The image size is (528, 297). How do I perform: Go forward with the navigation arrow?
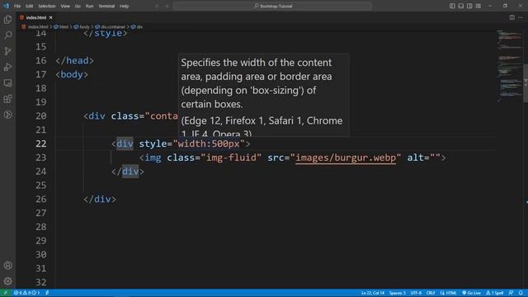pos(167,6)
